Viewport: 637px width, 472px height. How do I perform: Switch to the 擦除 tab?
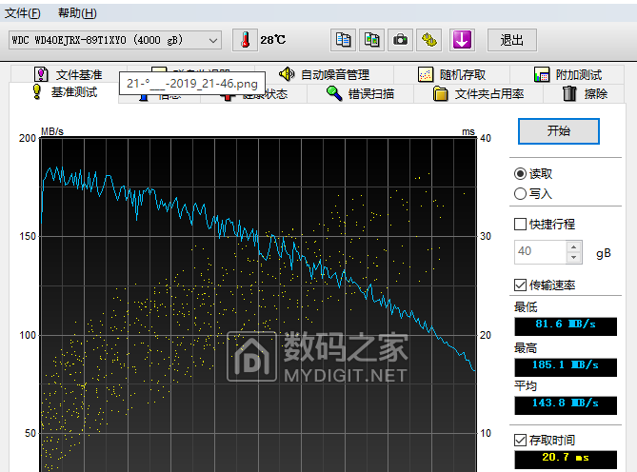585,94
